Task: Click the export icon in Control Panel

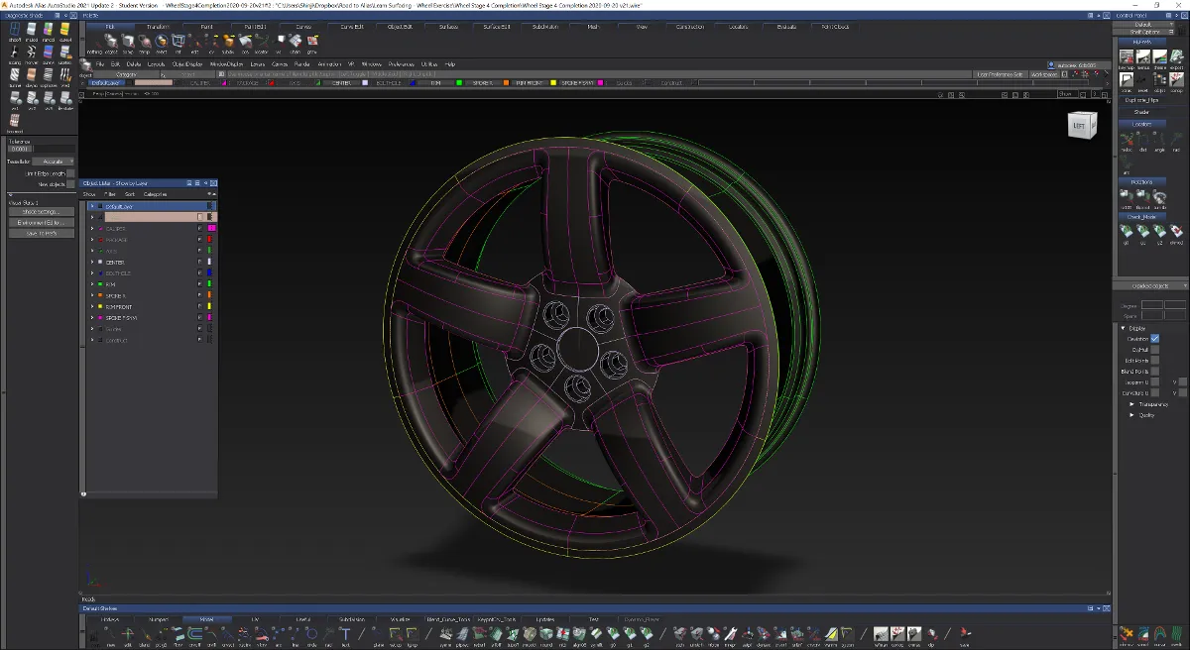Action: pos(1176,57)
